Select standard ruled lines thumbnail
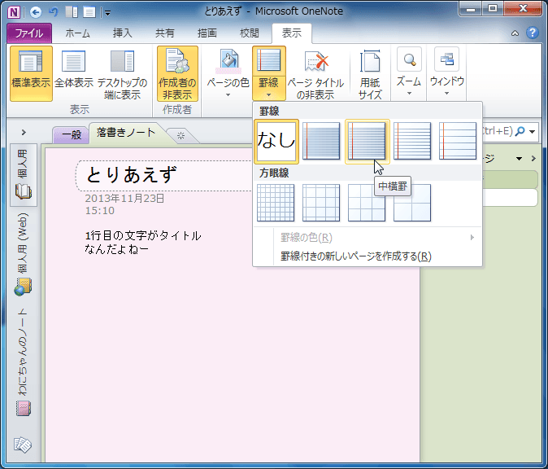548x469 pixels. click(412, 142)
